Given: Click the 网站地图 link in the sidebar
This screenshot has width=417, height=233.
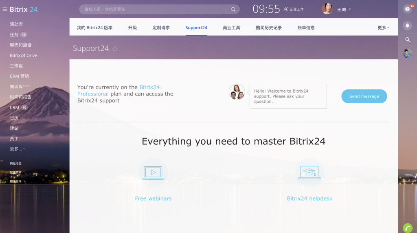Looking at the screenshot, I should [15, 163].
